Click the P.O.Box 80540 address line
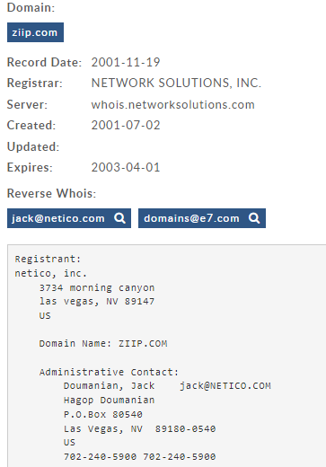The width and height of the screenshot is (326, 467). pos(103,414)
